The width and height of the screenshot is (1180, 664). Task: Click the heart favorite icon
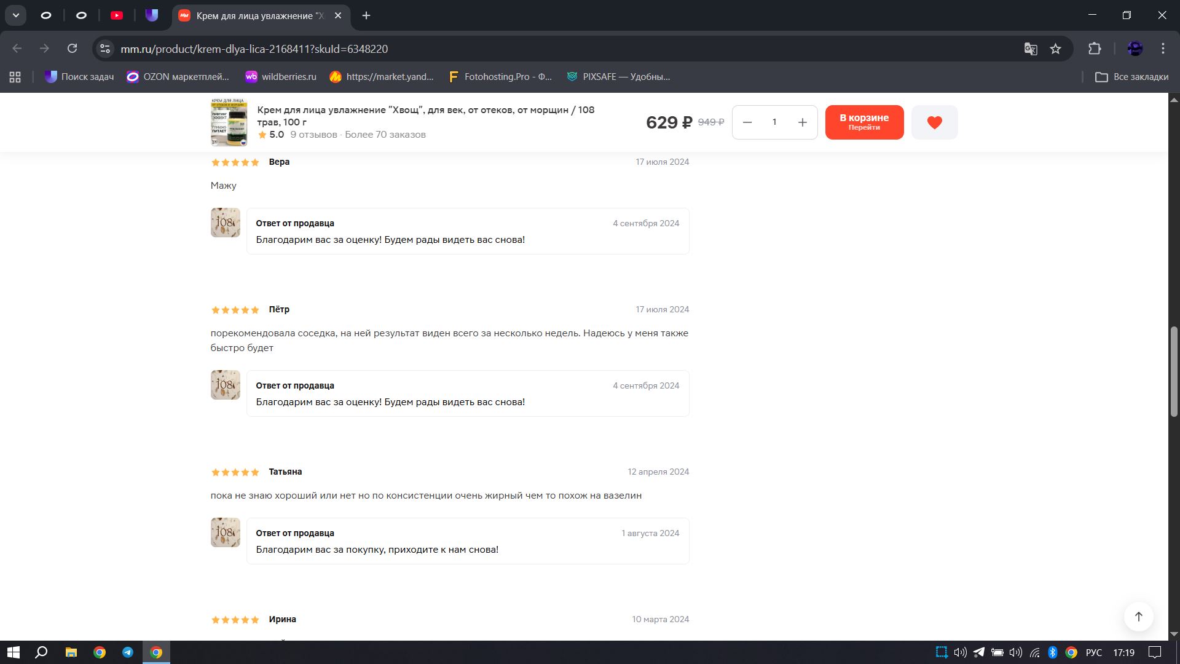pos(934,122)
